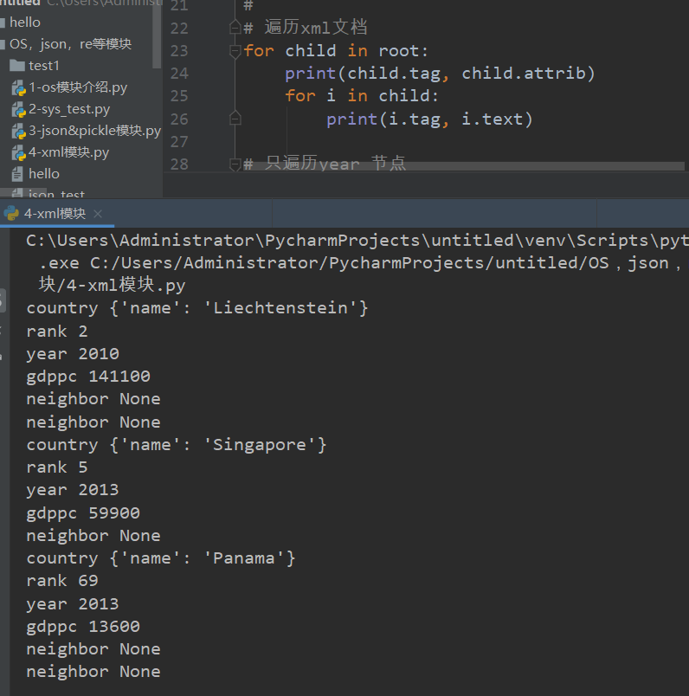Select the 4-xml模块 run tab

point(55,214)
